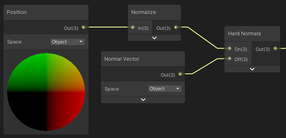Click the wire between Position and Normalize

pos(107,27)
